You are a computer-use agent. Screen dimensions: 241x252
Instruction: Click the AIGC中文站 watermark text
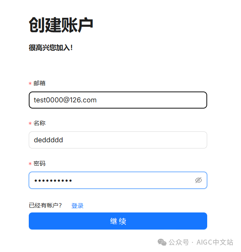point(215,242)
